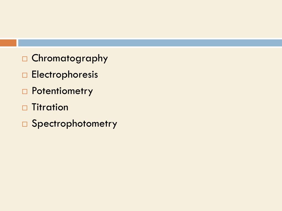Select the Electrophoresis text line
282x211 pixels.
tap(65, 74)
